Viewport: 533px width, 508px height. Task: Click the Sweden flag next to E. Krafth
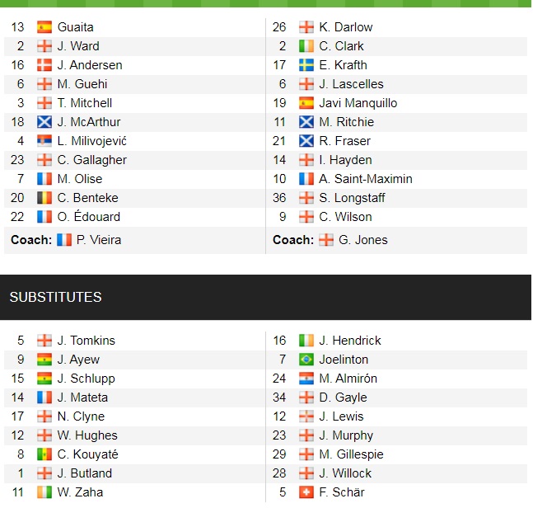click(306, 65)
